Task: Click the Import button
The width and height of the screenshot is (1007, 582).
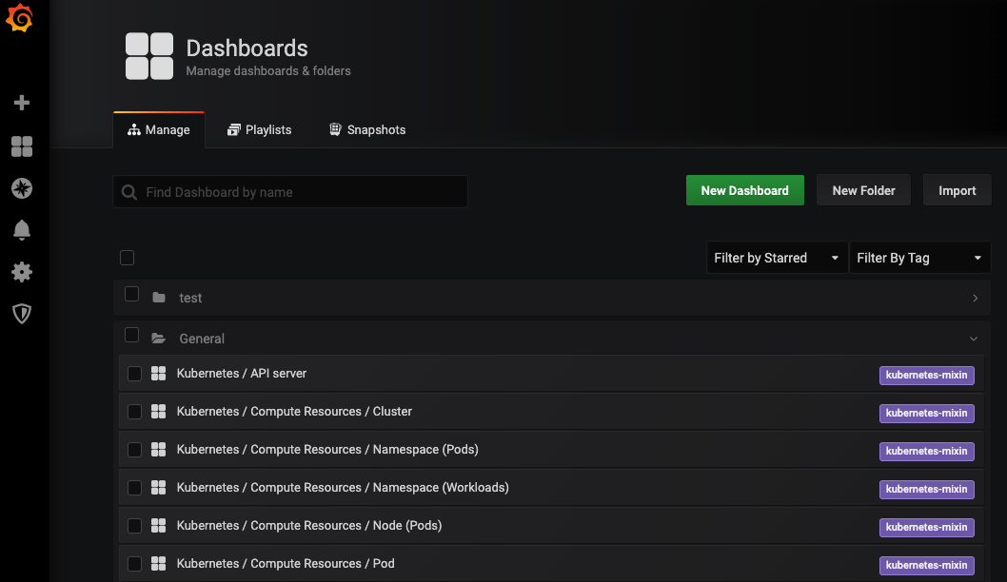Action: 957,190
